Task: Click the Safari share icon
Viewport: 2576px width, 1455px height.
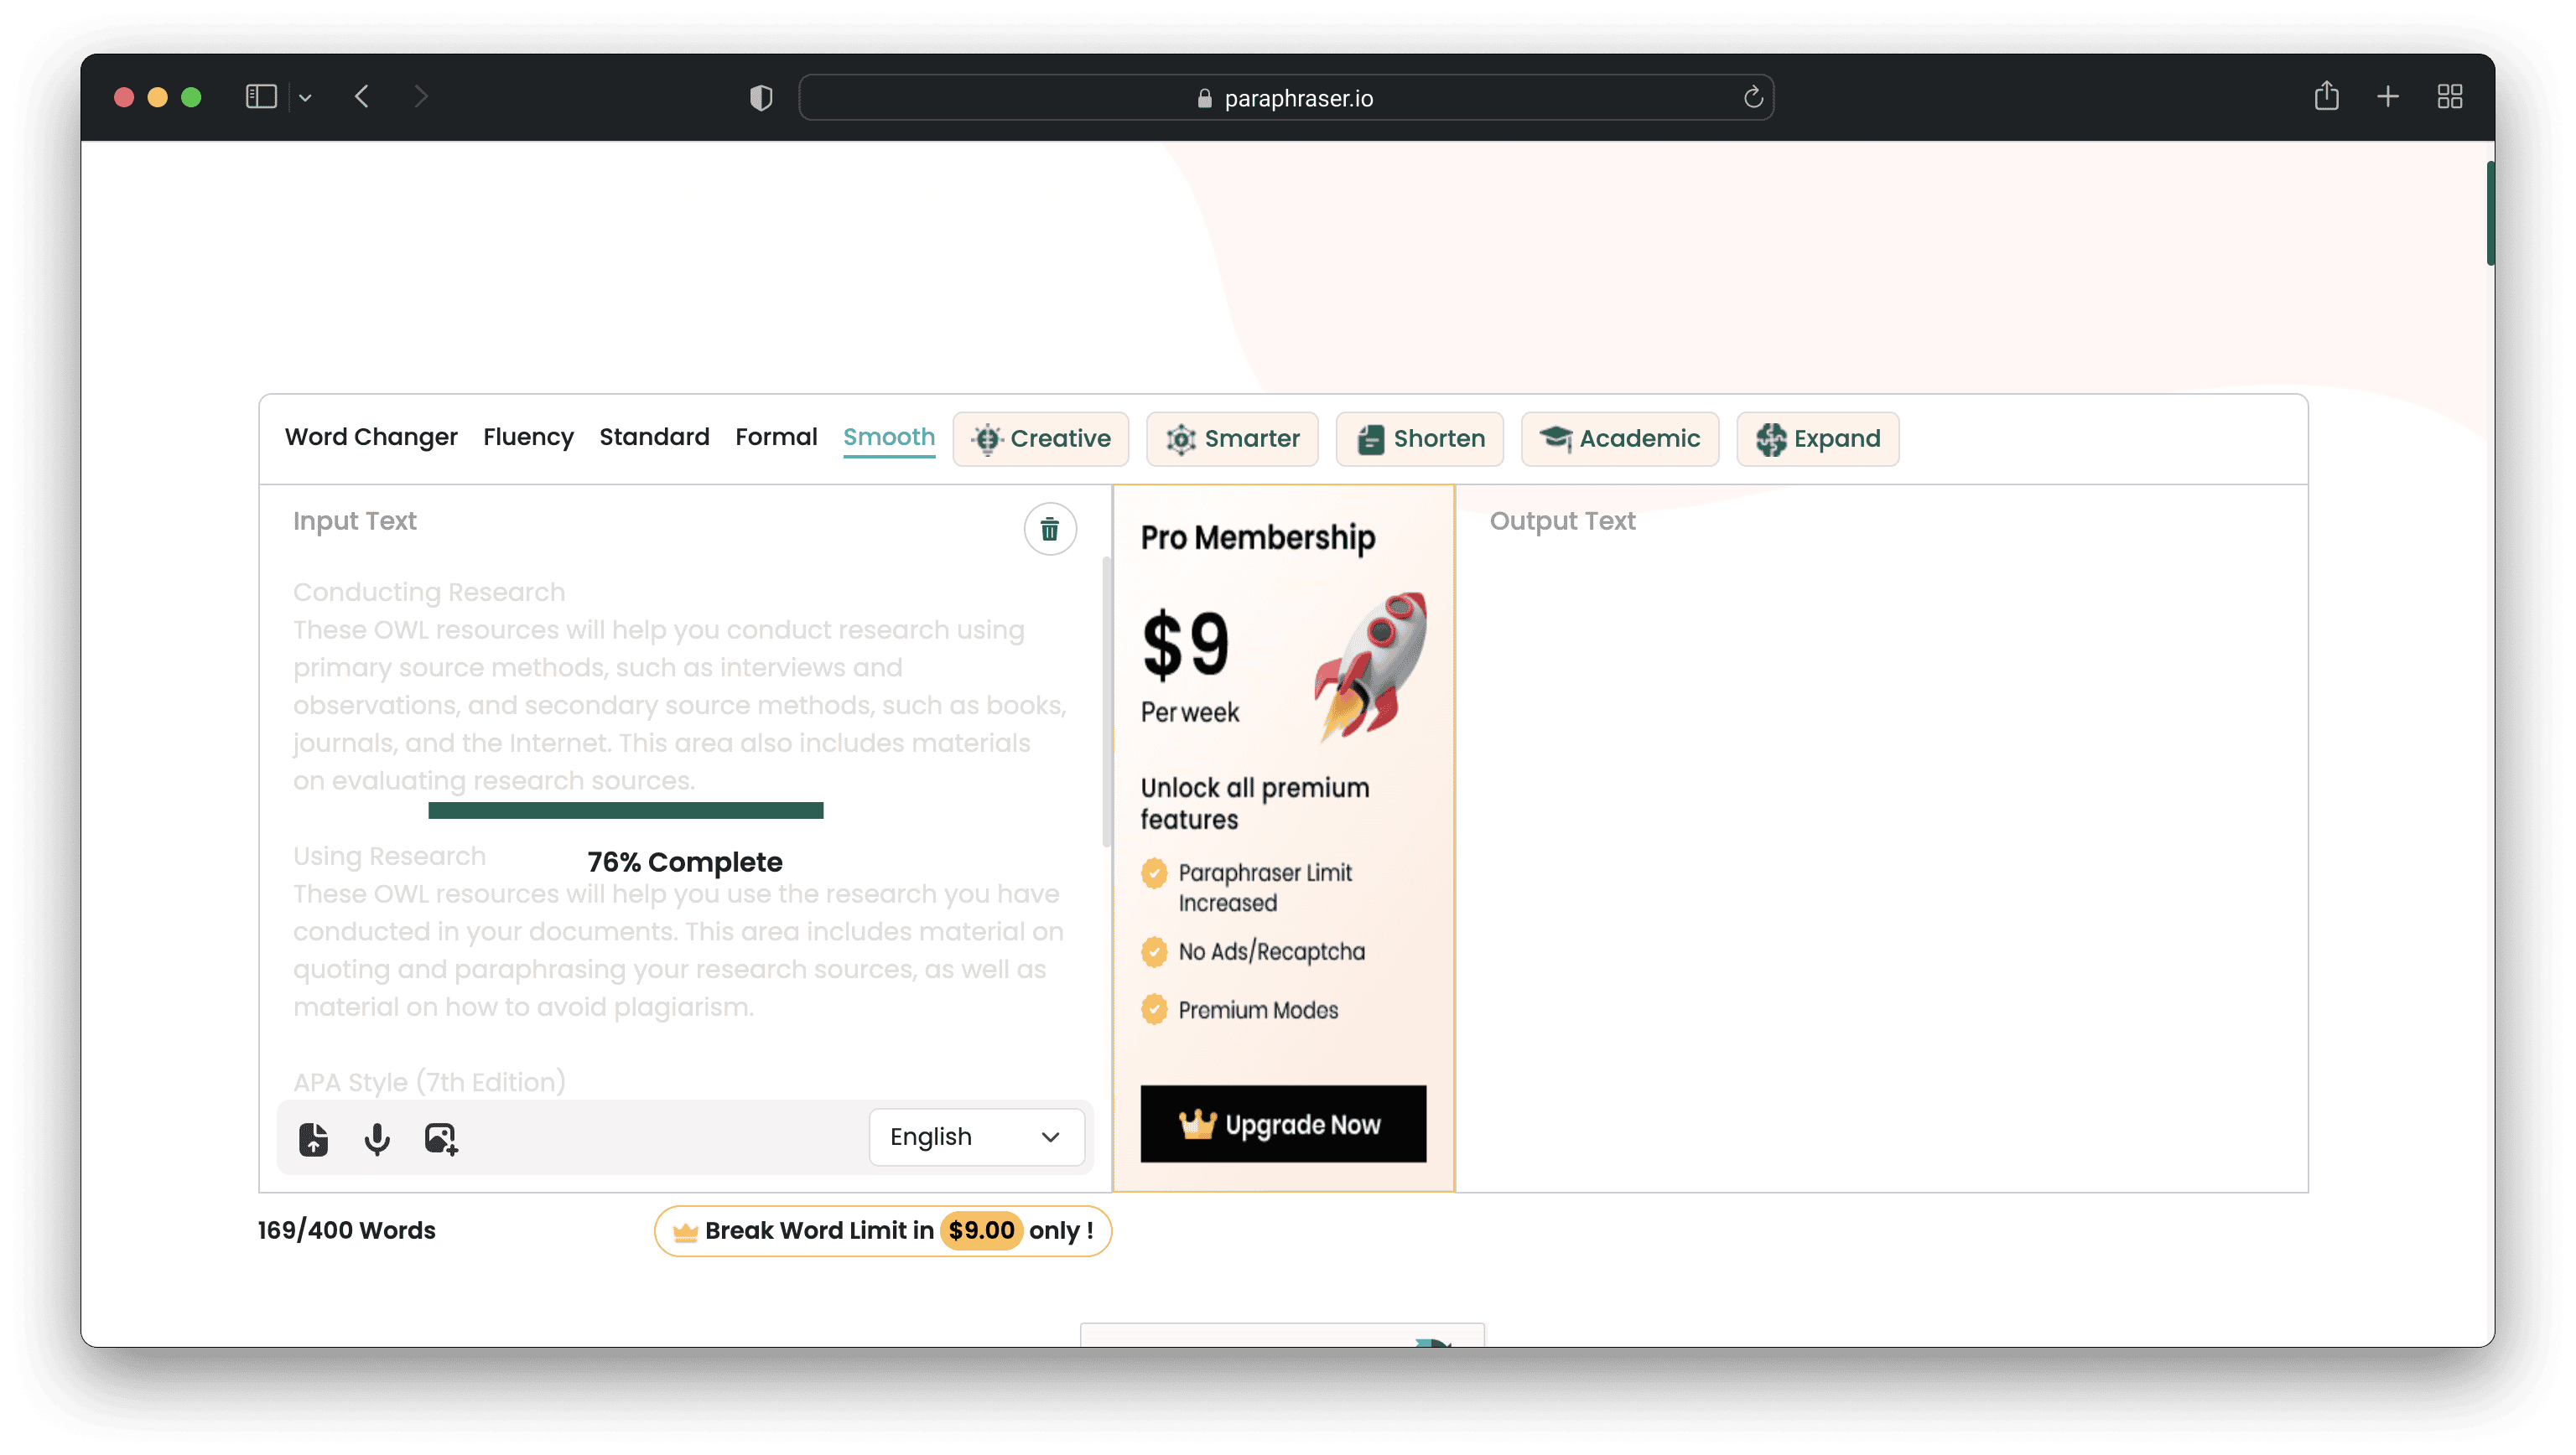Action: pos(2326,96)
